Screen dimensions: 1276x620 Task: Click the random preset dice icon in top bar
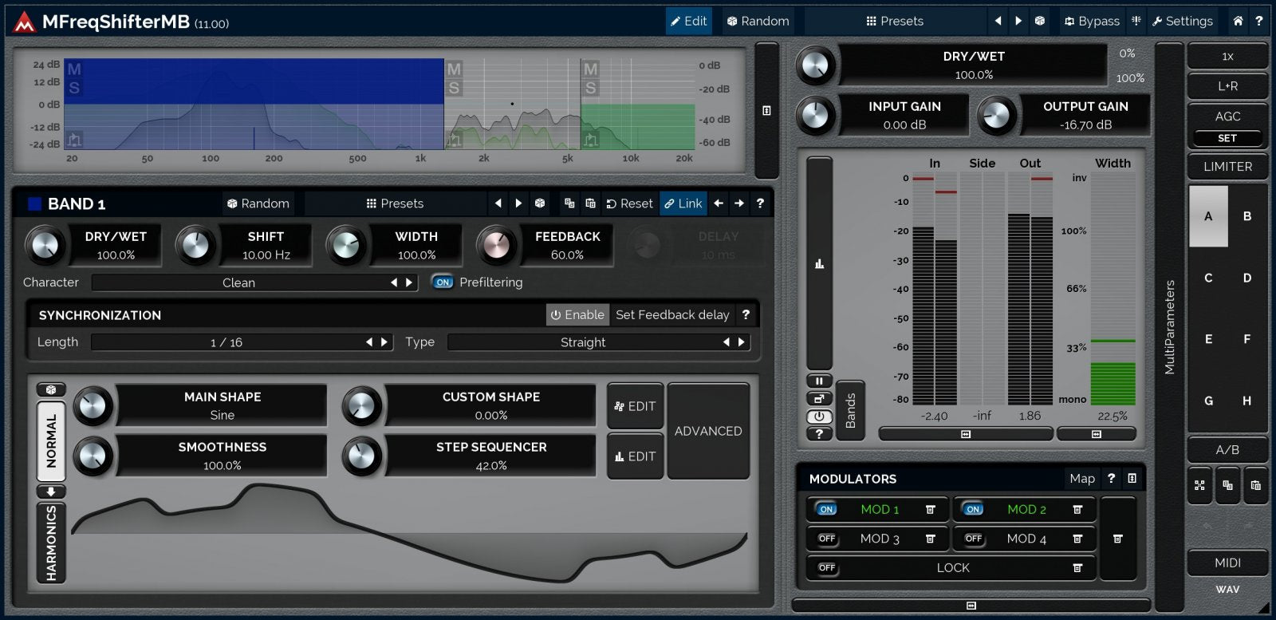1040,22
